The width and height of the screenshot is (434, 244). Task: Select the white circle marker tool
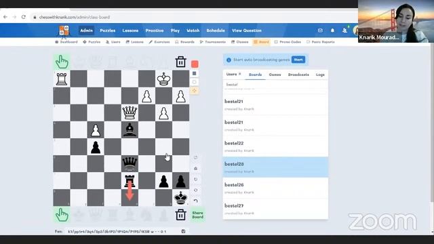195,82
